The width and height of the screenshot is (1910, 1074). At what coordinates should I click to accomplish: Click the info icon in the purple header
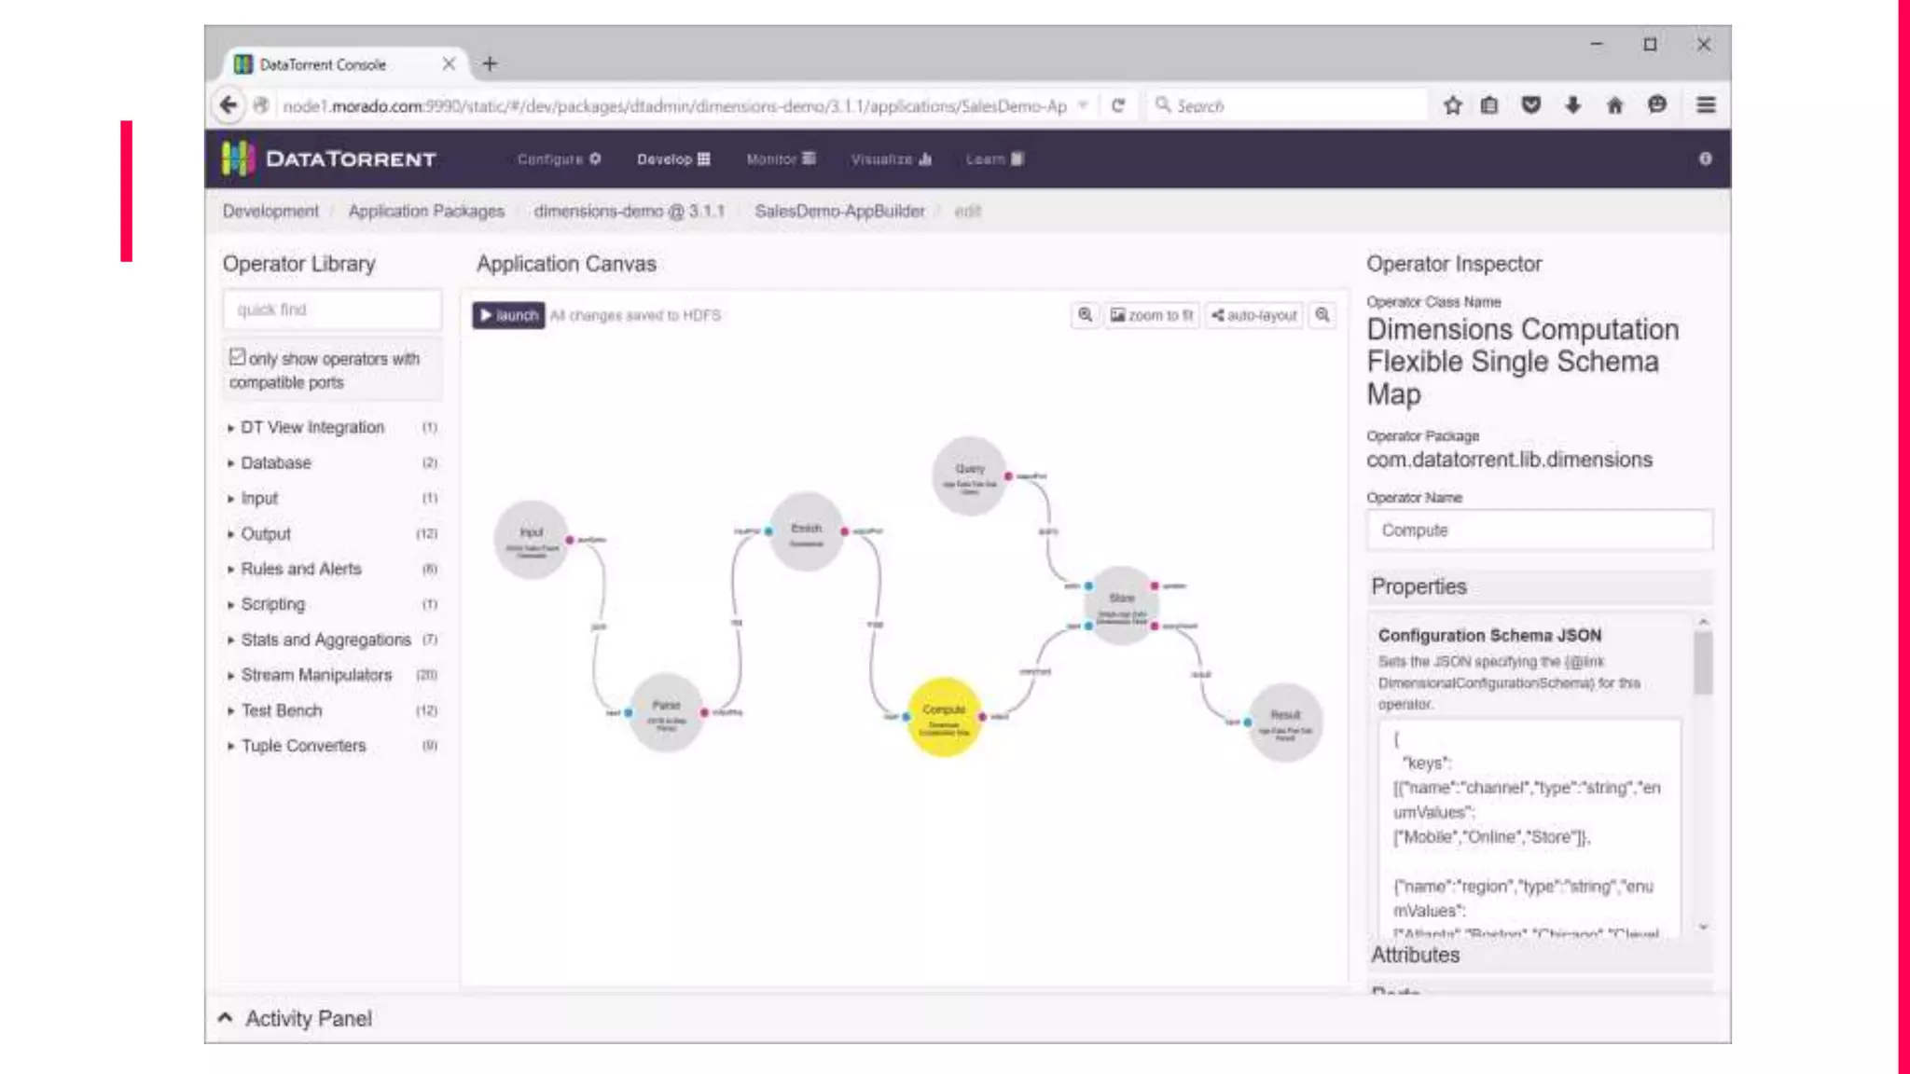click(1705, 158)
